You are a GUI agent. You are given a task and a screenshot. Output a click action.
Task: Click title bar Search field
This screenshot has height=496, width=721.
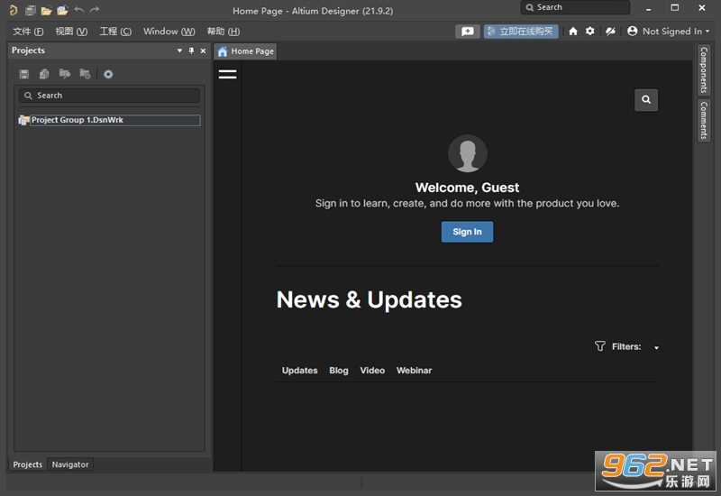(x=575, y=7)
